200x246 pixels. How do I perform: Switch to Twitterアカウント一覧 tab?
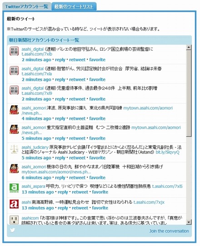(27, 7)
